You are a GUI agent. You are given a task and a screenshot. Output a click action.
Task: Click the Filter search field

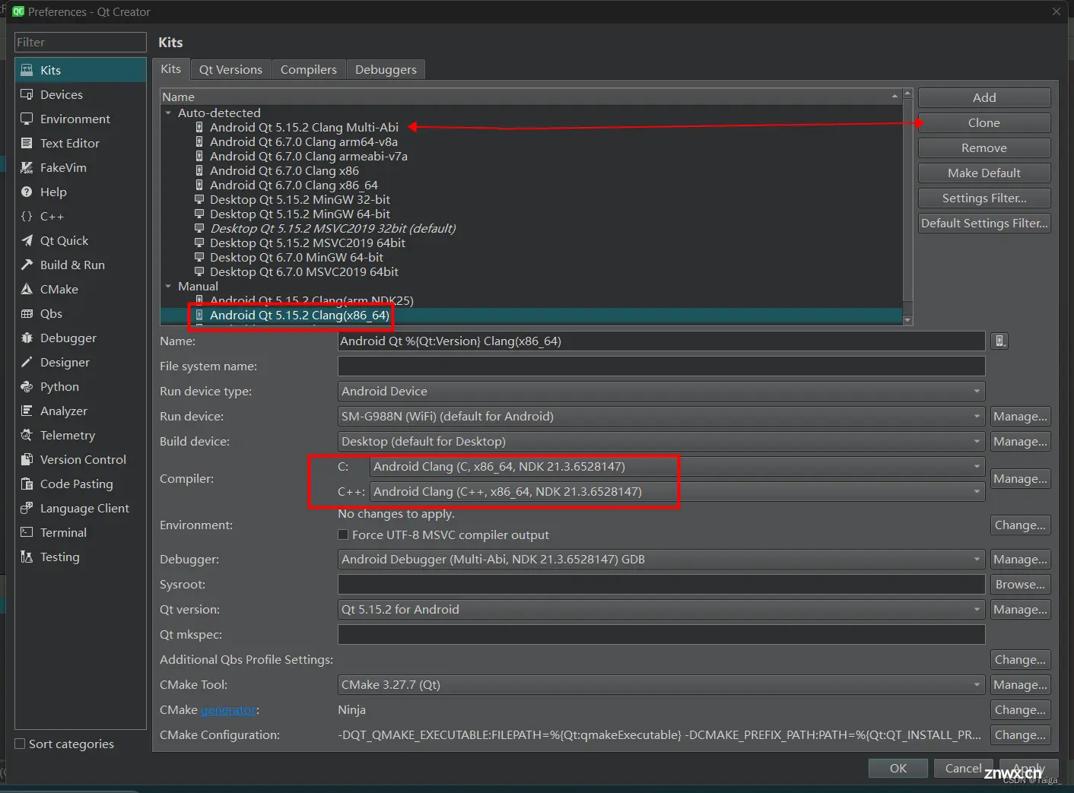[81, 42]
